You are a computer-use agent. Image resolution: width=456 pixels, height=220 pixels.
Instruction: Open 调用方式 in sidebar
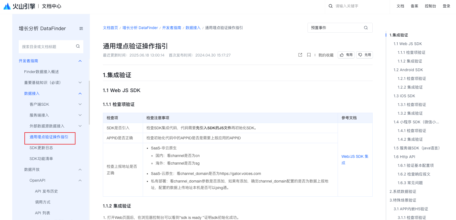coord(43,202)
